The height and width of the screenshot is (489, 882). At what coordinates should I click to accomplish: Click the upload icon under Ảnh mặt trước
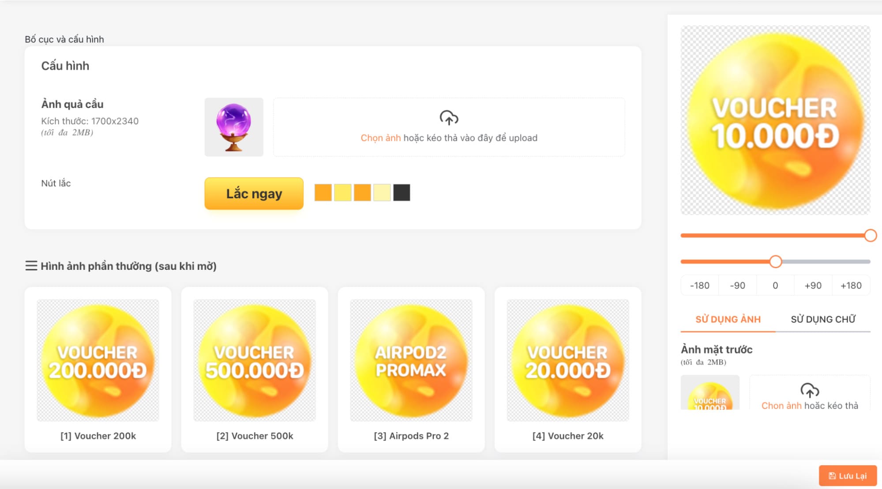click(809, 390)
